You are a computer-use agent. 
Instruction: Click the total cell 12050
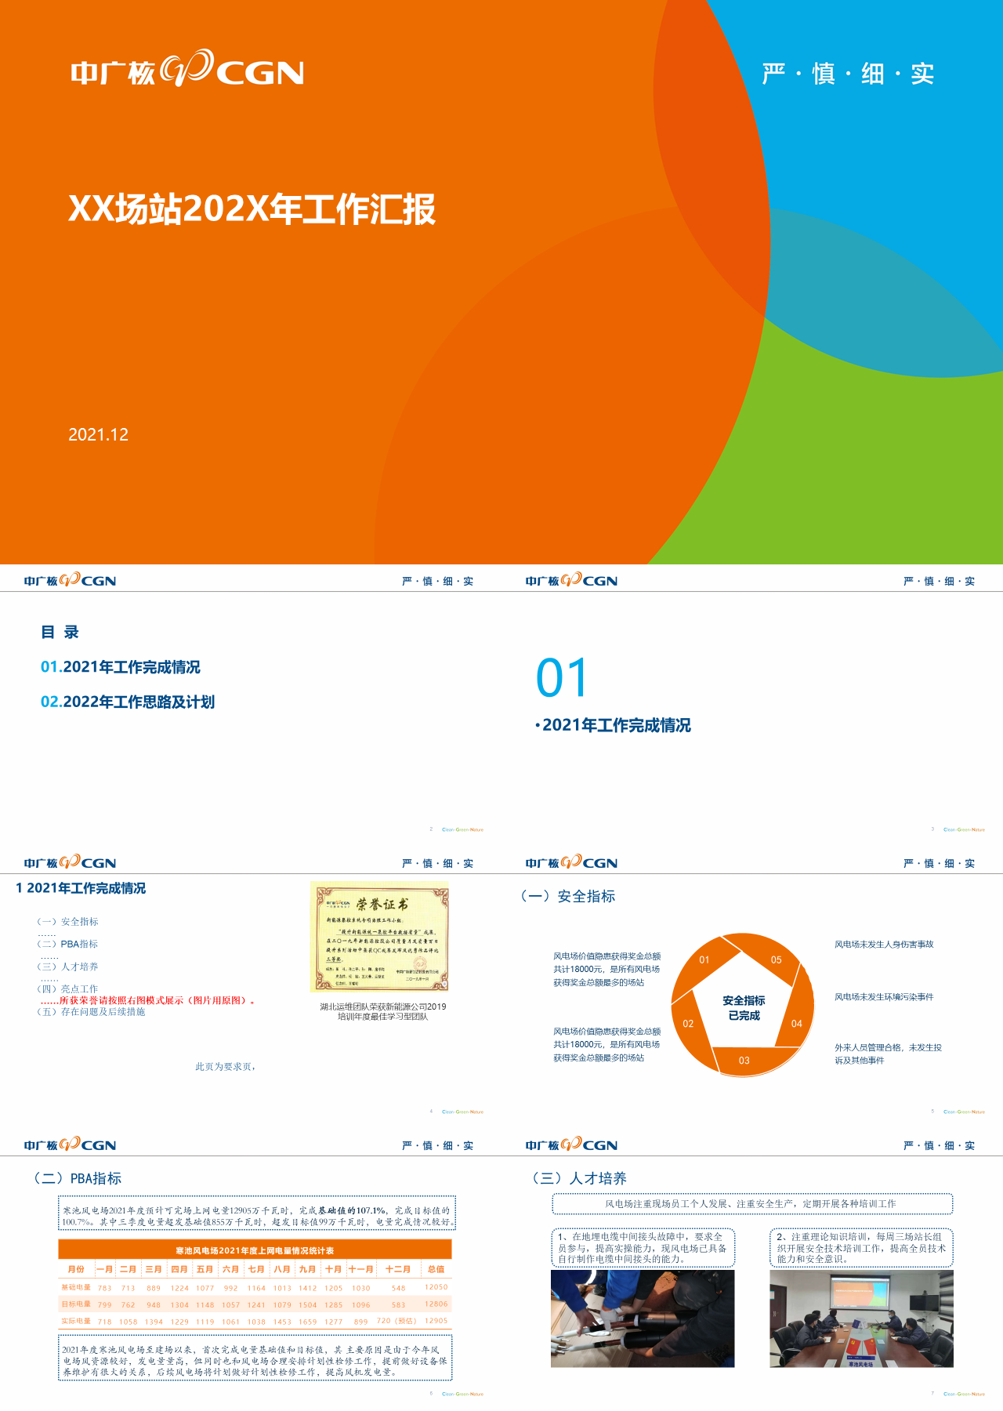pos(436,1287)
